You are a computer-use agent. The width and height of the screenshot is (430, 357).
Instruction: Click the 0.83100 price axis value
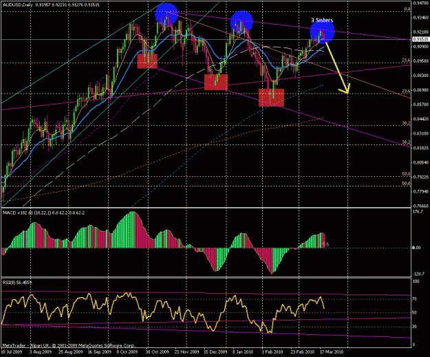(x=421, y=133)
